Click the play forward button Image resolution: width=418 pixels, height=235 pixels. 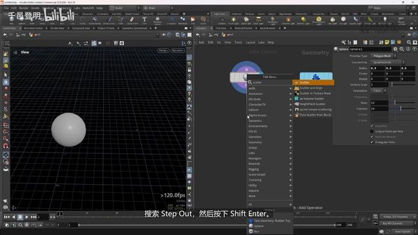click(x=27, y=217)
